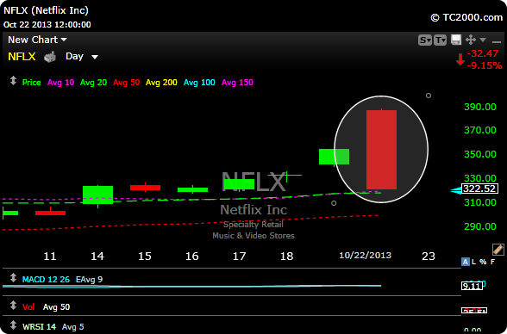Click the MACD pane up-down arrow icon
Image resolution: width=507 pixels, height=334 pixels.
13,278
